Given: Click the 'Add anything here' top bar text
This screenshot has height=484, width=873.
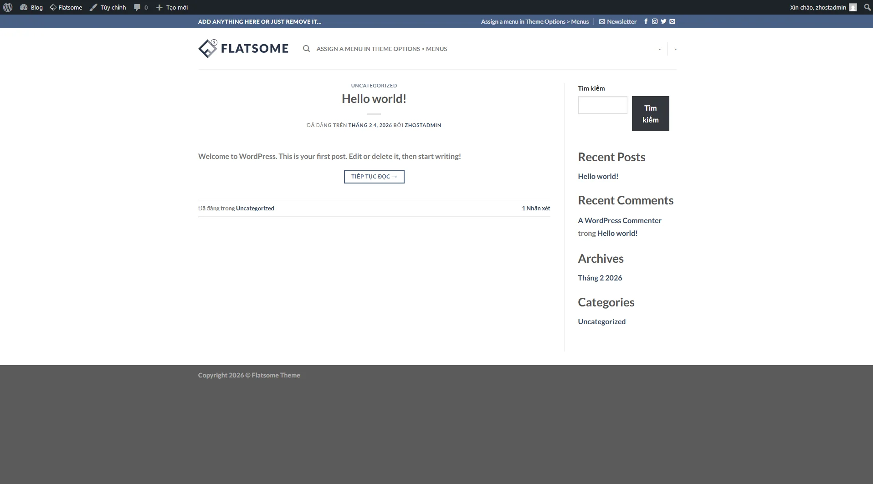Looking at the screenshot, I should (x=260, y=21).
